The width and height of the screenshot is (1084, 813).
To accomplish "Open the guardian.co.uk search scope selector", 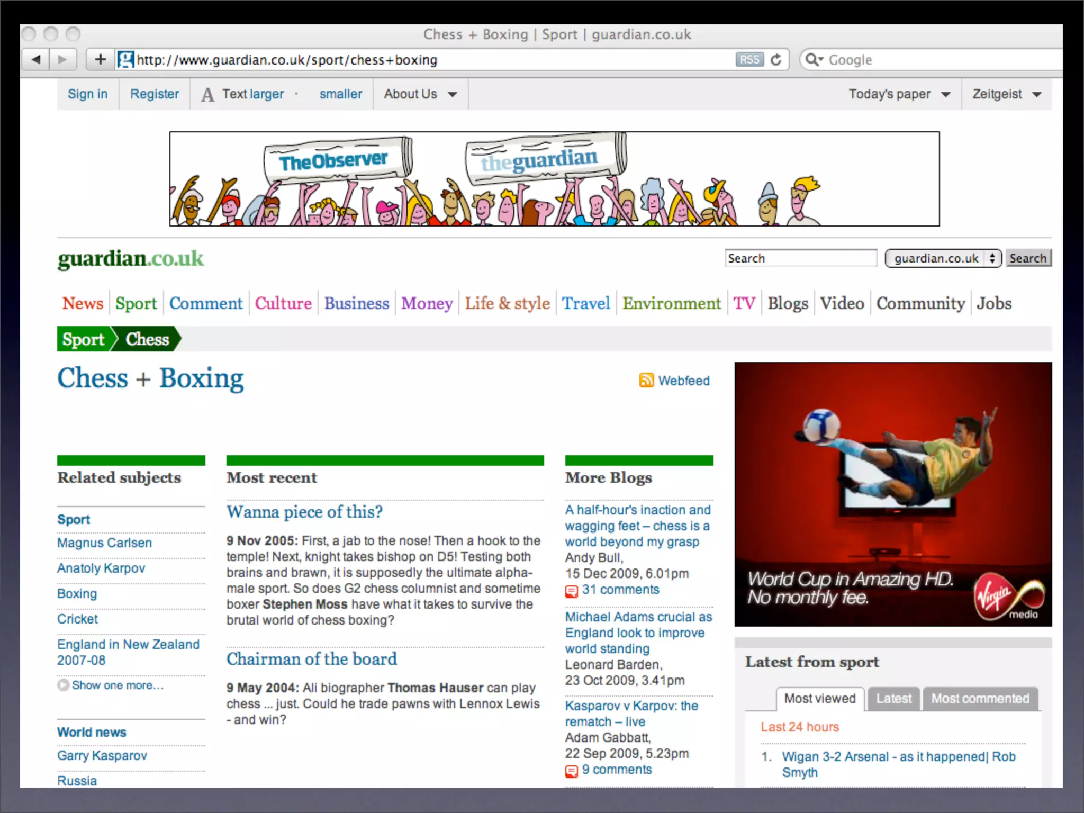I will (x=943, y=258).
